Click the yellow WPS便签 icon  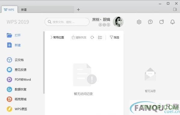point(9,109)
